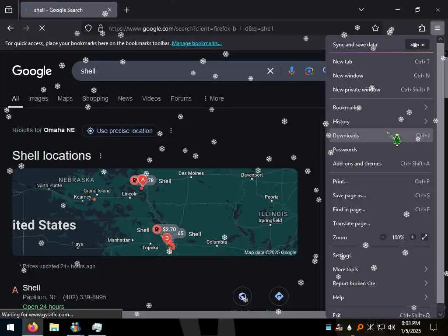Open File Explorer from the taskbar

(54, 327)
